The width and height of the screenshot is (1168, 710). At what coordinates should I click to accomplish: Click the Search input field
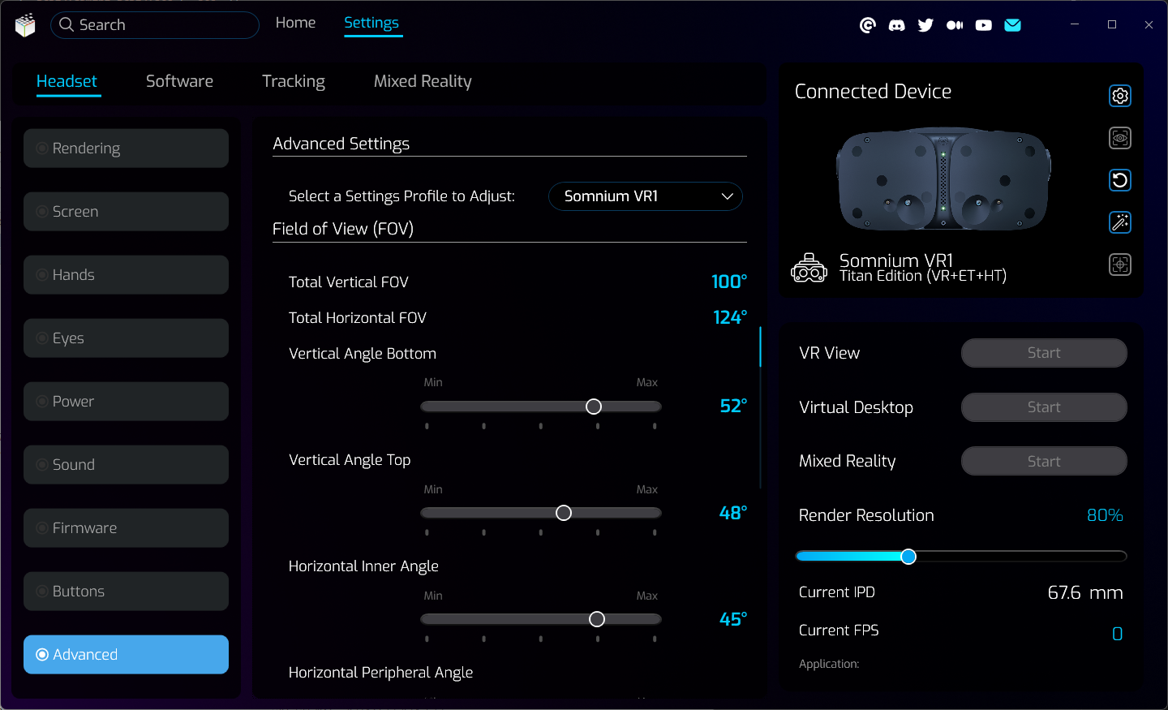point(154,25)
